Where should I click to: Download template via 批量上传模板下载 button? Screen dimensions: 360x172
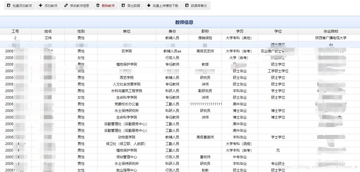click(x=163, y=6)
